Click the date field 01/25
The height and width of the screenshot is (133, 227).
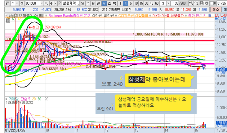point(222,3)
